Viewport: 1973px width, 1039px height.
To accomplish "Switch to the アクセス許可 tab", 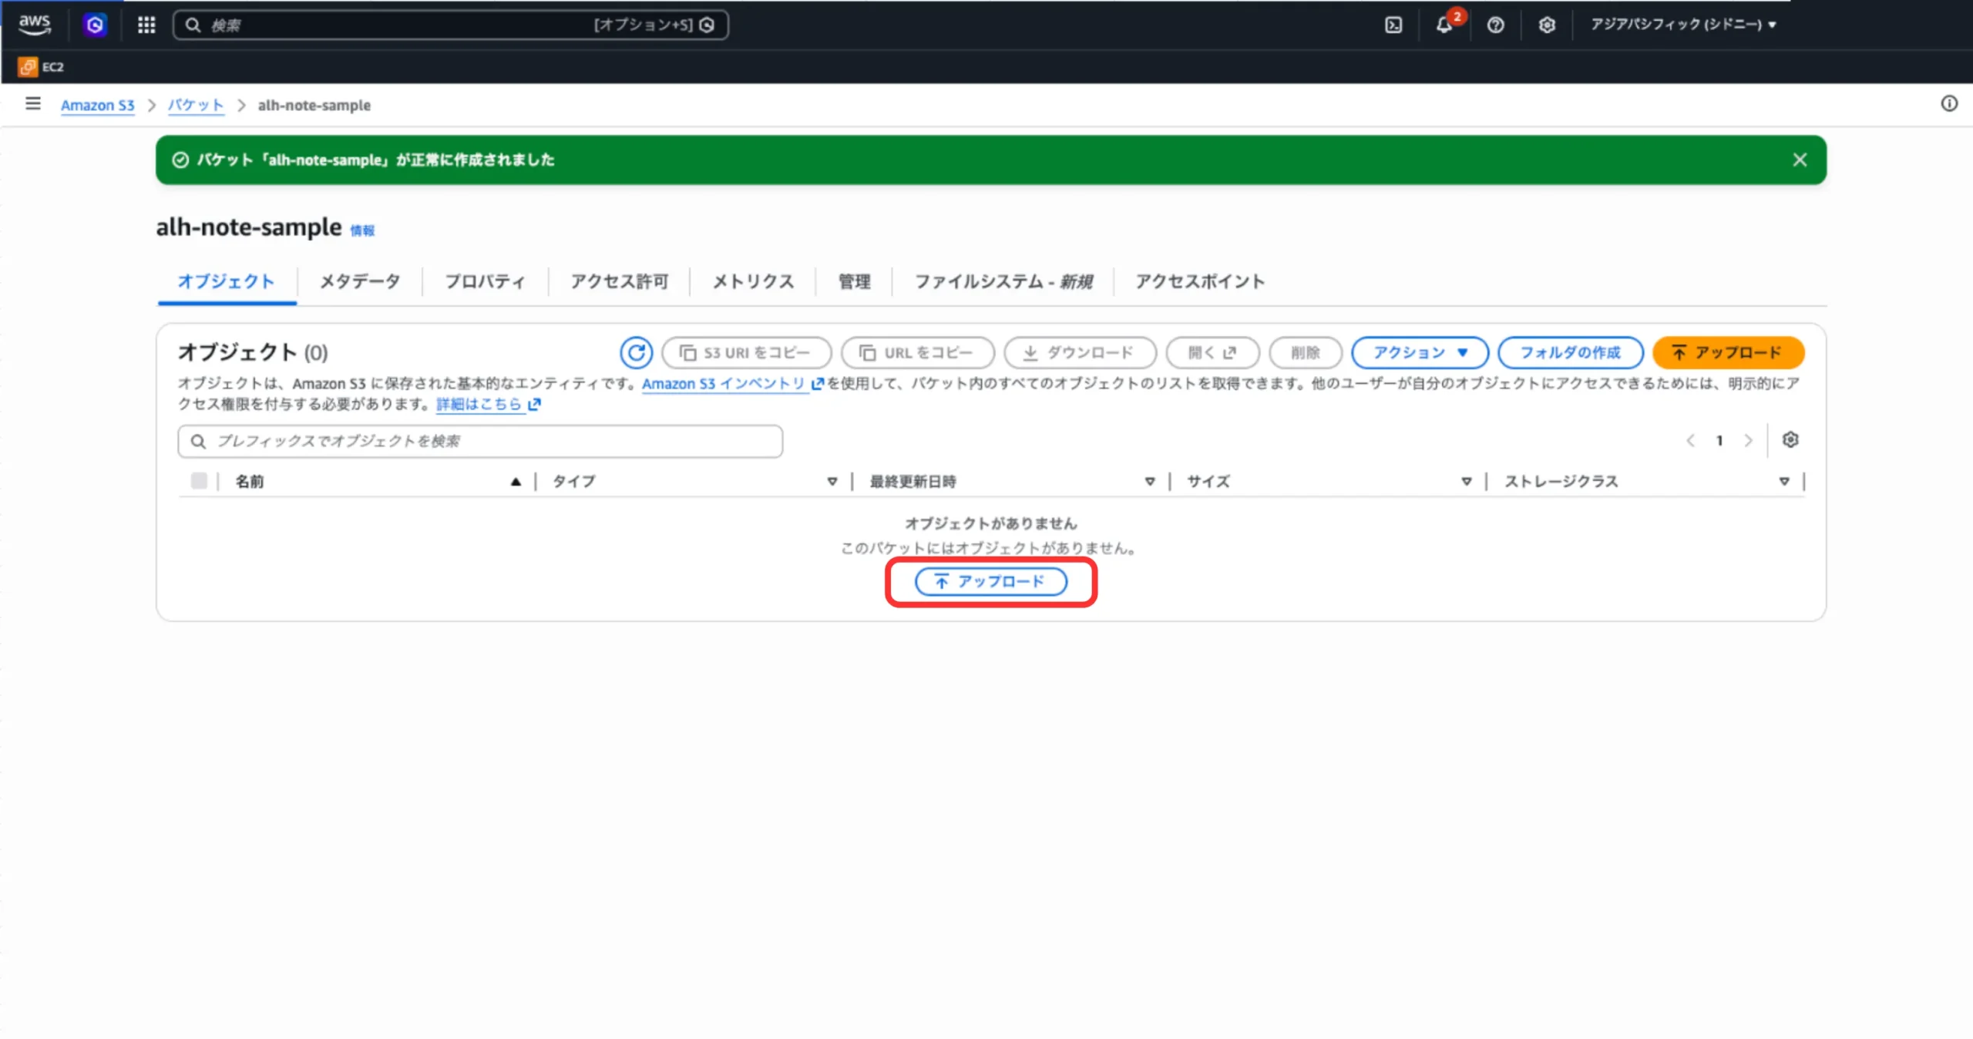I will coord(619,281).
